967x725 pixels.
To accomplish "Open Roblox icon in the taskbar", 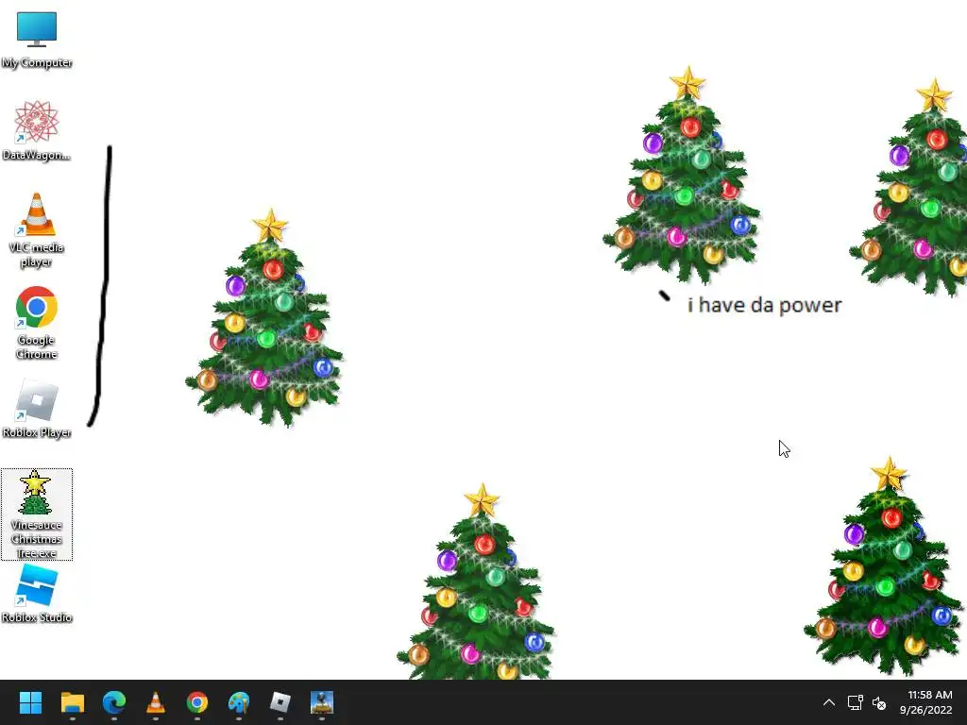I will 280,702.
